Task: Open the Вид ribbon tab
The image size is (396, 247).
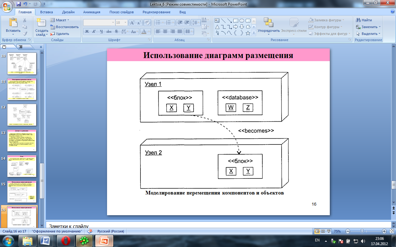Action: [183, 12]
